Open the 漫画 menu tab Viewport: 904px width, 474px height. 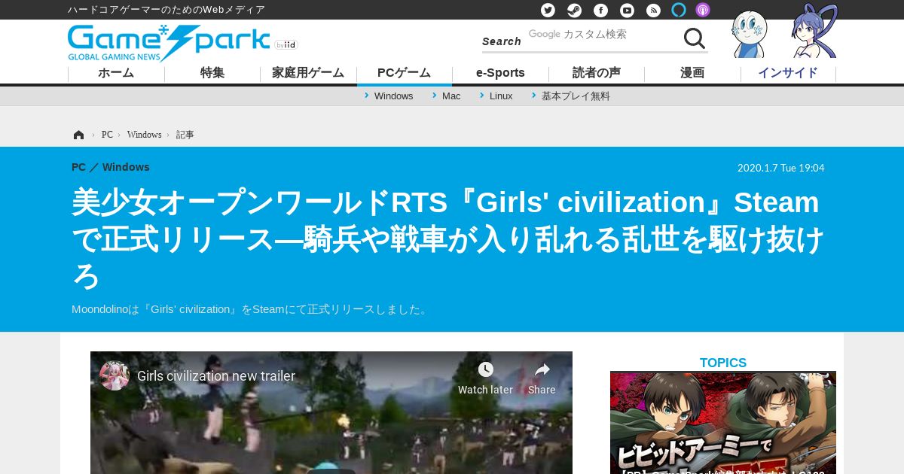(x=692, y=73)
